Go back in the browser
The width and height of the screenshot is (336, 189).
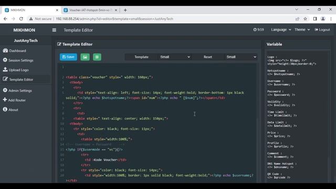click(x=6, y=19)
